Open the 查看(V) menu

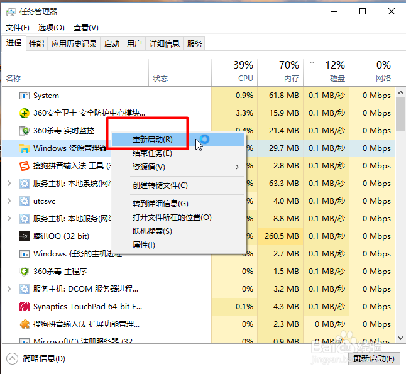click(x=86, y=28)
